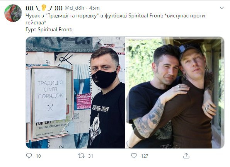Open the tweet author's round profile avatar
Screen dimensions: 230x167
coord(13,13)
